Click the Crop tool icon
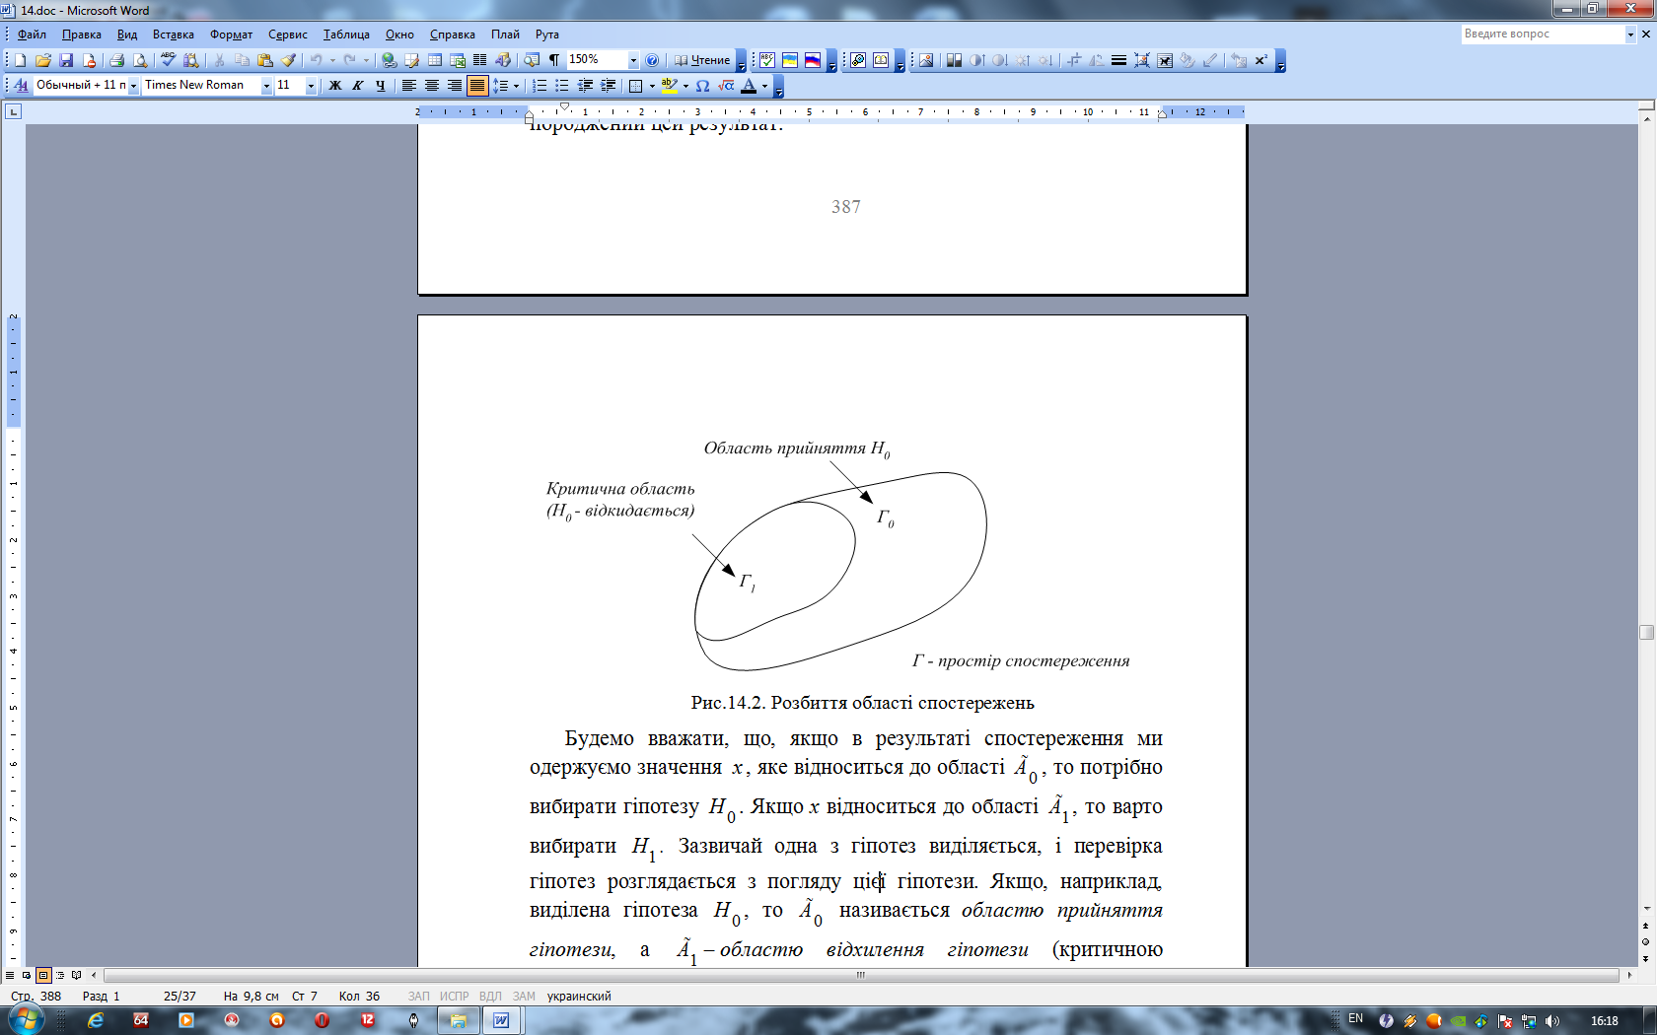The image size is (1657, 1035). point(1074,60)
